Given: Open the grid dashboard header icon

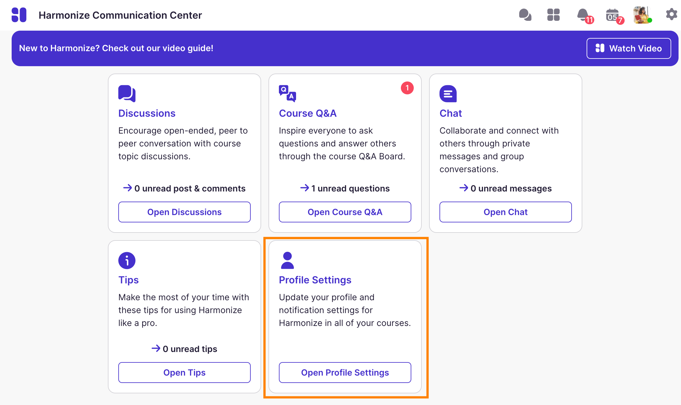Looking at the screenshot, I should pyautogui.click(x=553, y=15).
